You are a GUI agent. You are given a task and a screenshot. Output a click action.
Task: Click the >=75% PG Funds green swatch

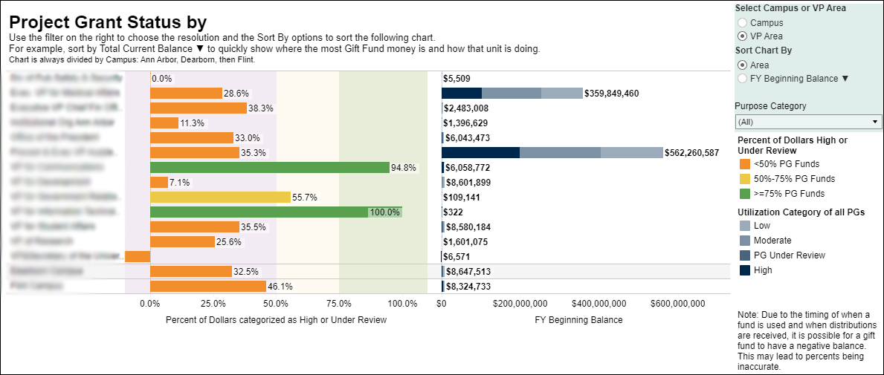coord(745,194)
